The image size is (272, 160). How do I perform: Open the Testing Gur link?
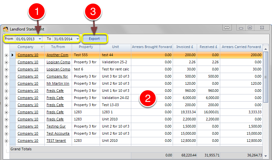(56, 126)
